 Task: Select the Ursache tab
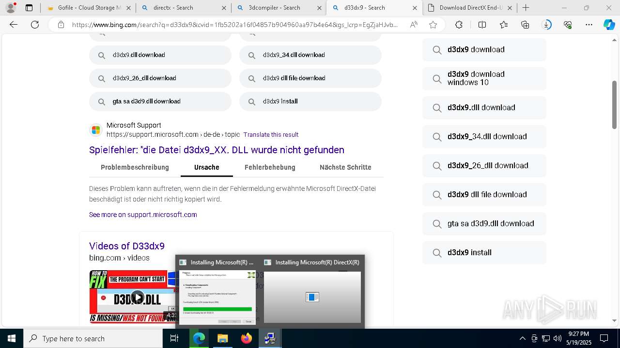click(x=207, y=167)
